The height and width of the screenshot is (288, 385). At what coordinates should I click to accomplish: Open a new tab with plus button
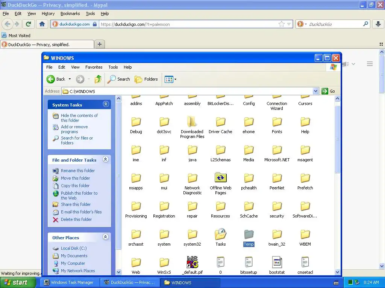(99, 44)
